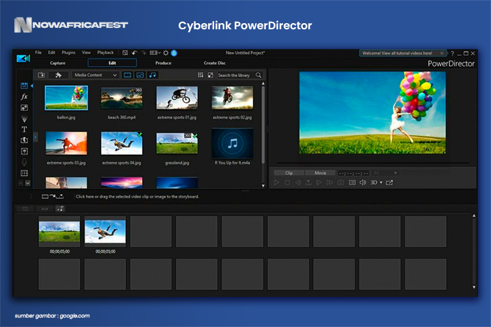Switch to the Create Disc tab
Viewport: 491px width, 327px height.
pos(215,63)
